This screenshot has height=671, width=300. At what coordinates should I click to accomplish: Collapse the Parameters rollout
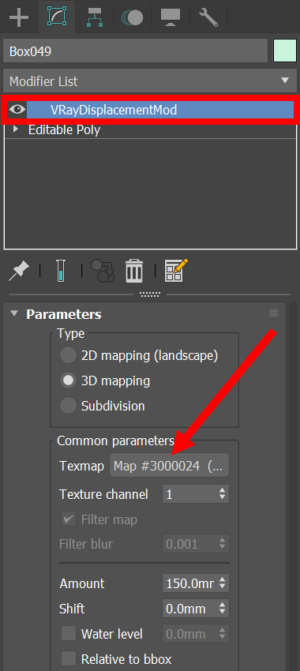15,313
